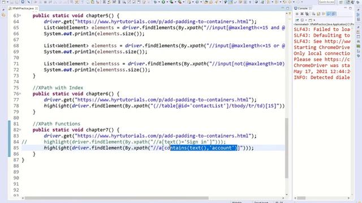The image size is (362, 203).
Task: Click Open Perspective icon
Action: tap(341, 2)
